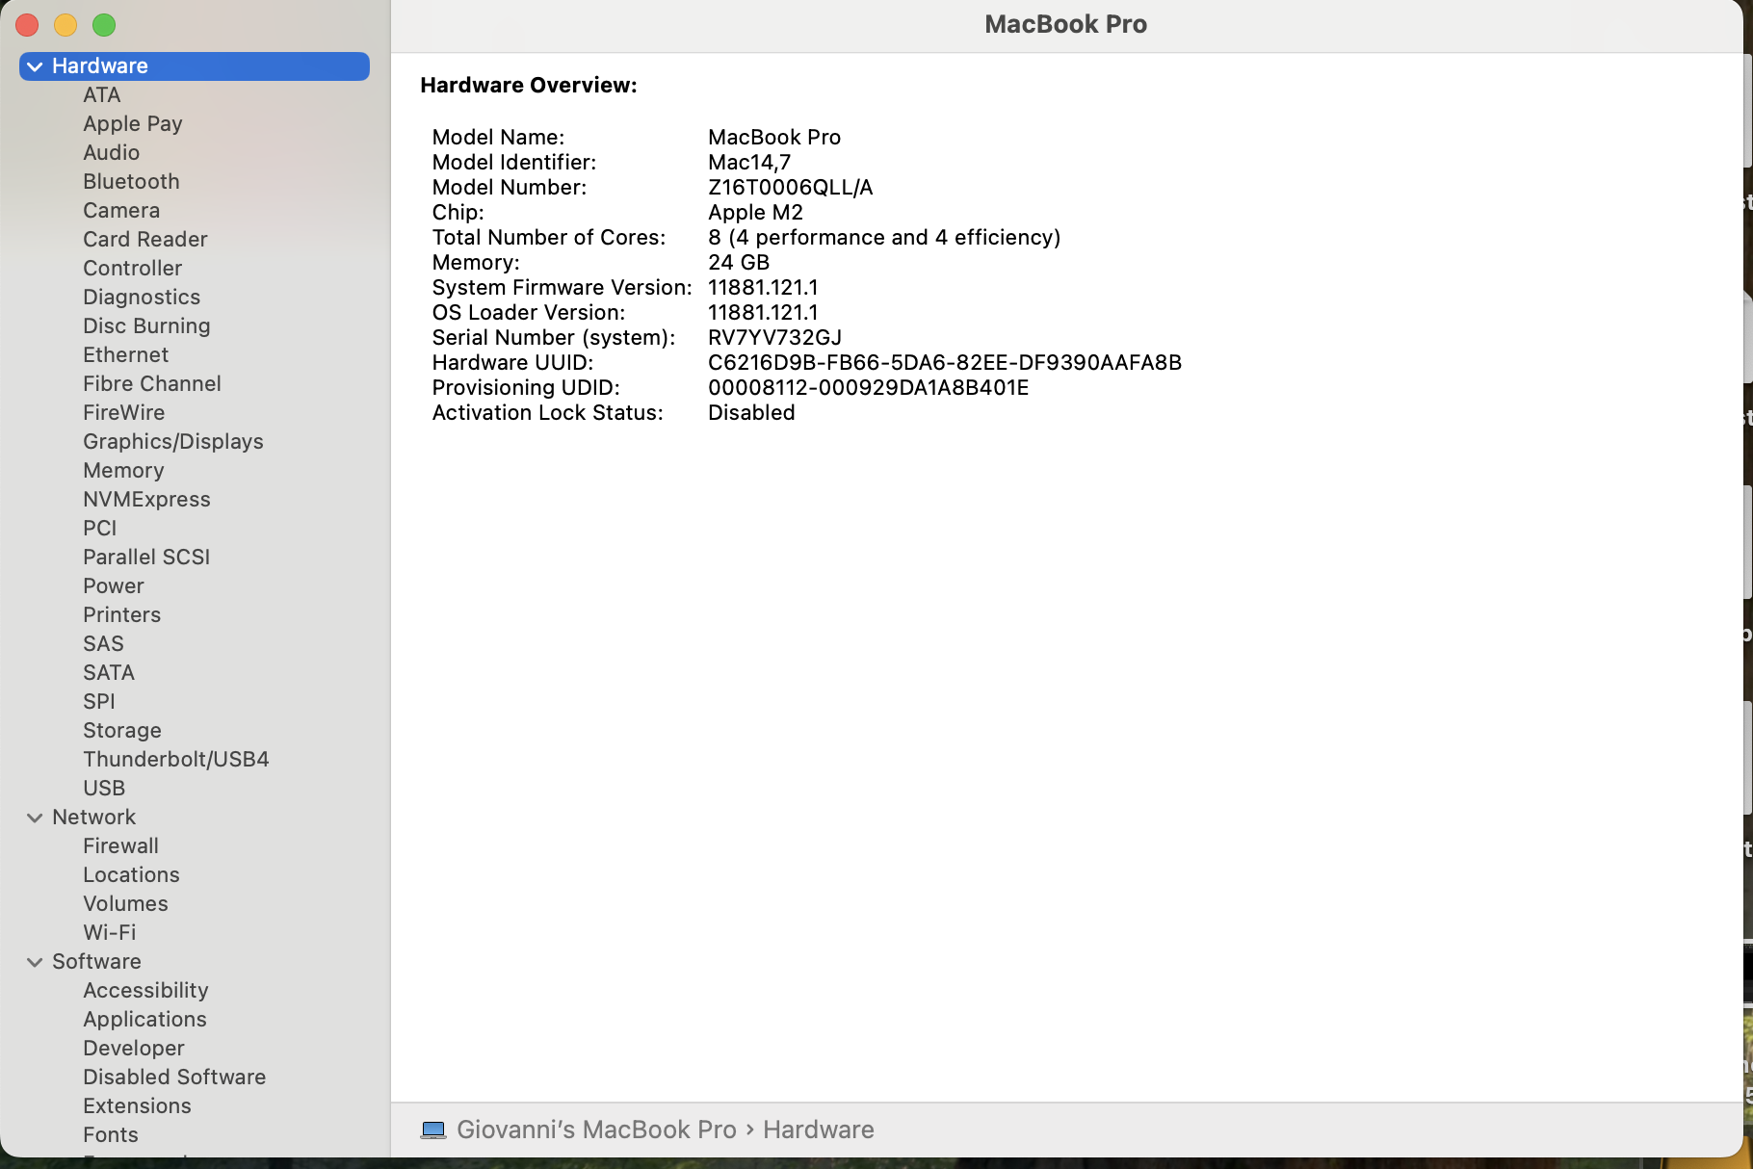
Task: Open the FireWire section
Action: click(124, 413)
